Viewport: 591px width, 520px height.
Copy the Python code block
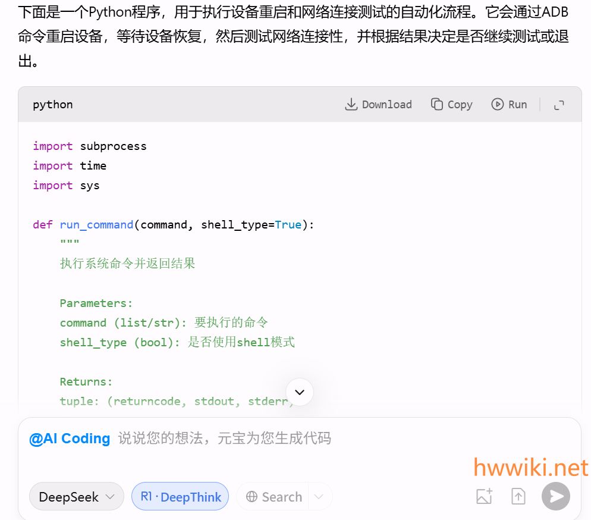click(451, 105)
